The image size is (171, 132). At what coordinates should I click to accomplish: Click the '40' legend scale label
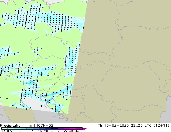point(71,131)
